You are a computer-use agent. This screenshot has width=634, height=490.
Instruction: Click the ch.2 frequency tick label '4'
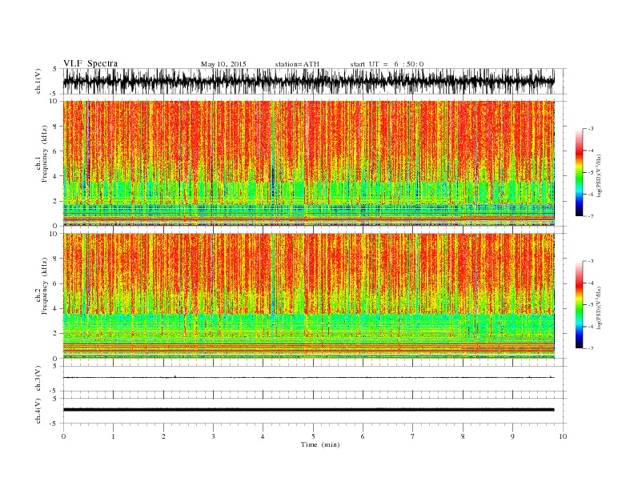point(56,308)
